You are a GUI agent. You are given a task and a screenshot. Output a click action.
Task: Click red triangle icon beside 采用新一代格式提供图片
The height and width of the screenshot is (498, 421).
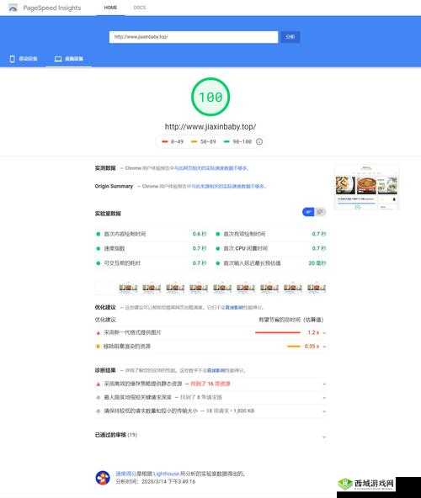point(99,333)
